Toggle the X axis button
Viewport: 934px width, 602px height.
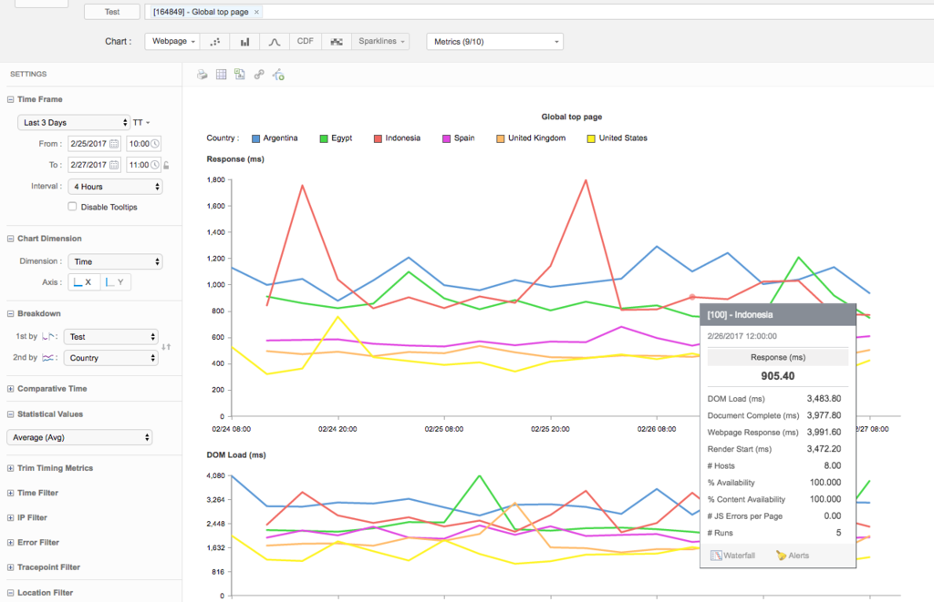(x=84, y=282)
